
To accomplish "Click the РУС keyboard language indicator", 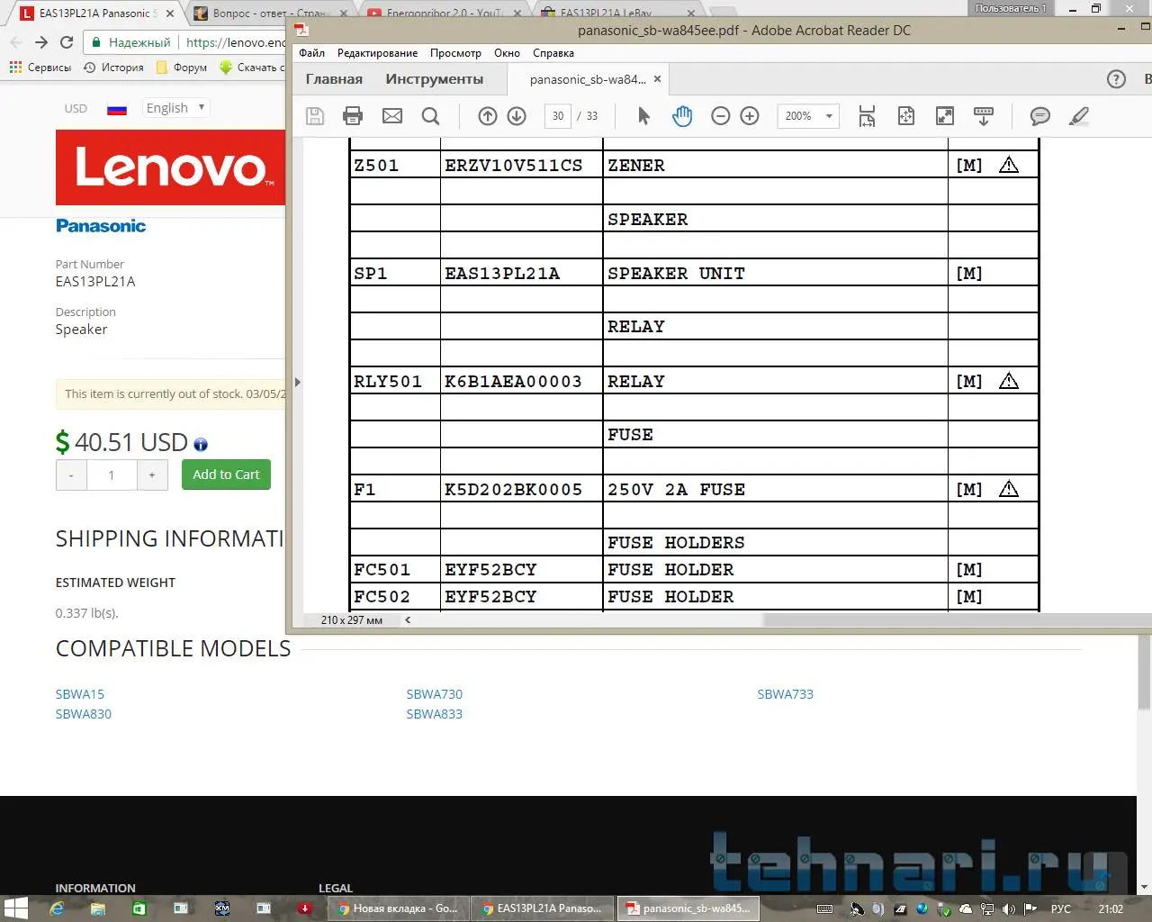I will pyautogui.click(x=1061, y=908).
